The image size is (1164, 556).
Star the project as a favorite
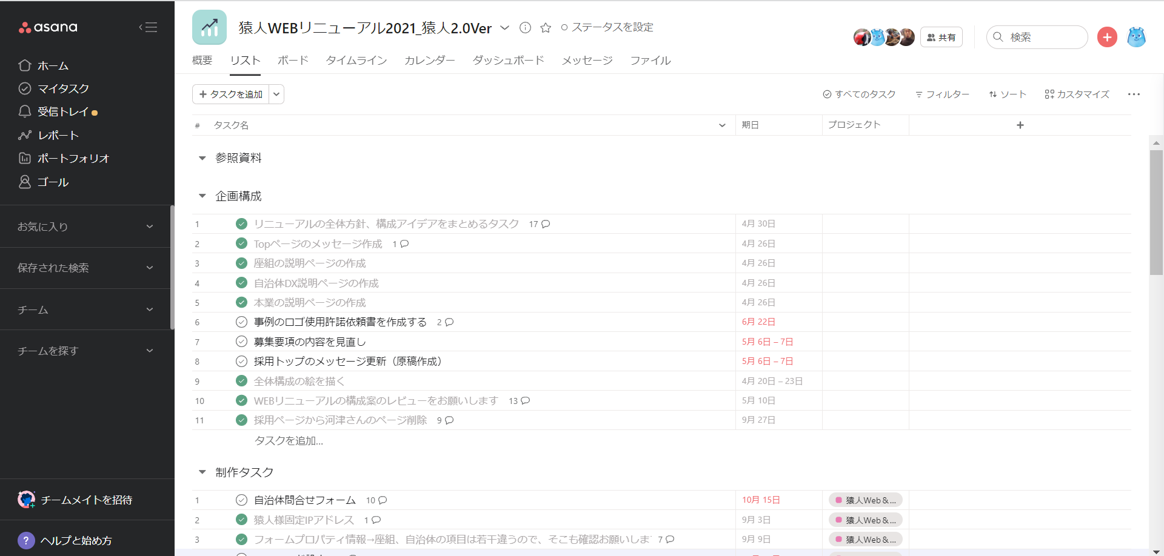[x=546, y=28]
